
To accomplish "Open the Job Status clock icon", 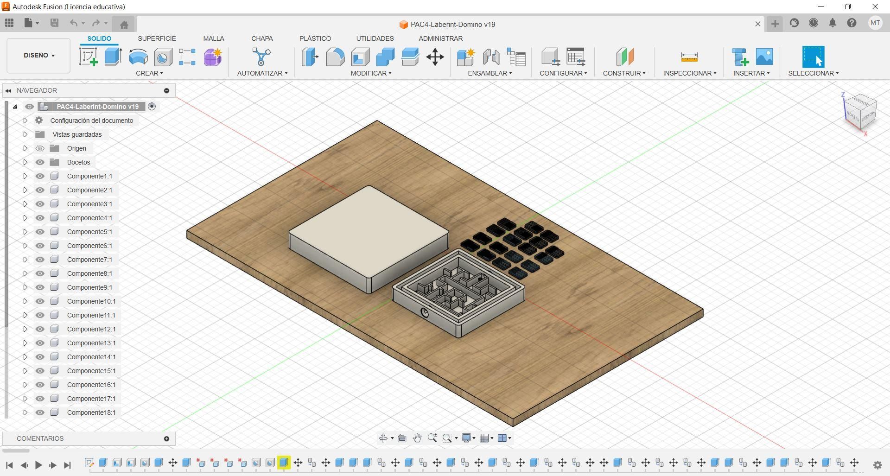I will pyautogui.click(x=814, y=23).
